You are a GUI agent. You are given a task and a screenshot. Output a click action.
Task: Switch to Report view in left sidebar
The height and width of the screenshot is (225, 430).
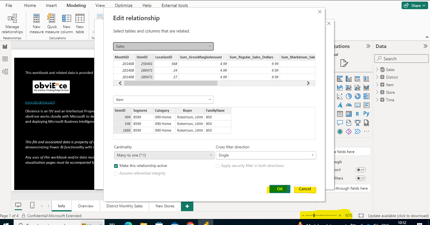[x=5, y=46]
